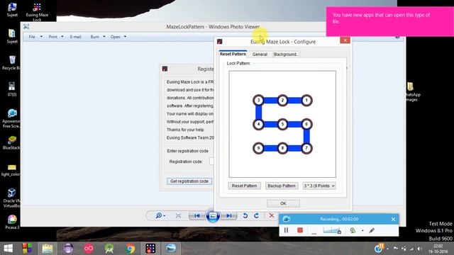Viewport: 454px width, 255px height.
Task: Confirm the Configure dialog with OK
Action: pos(283,203)
